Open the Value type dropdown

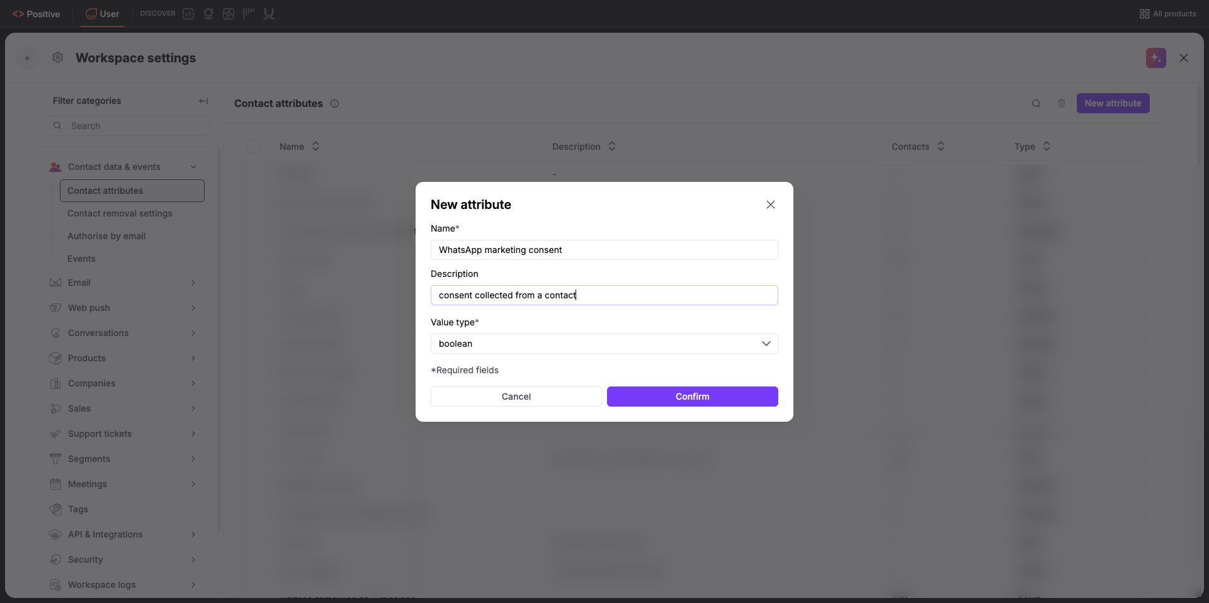click(604, 344)
